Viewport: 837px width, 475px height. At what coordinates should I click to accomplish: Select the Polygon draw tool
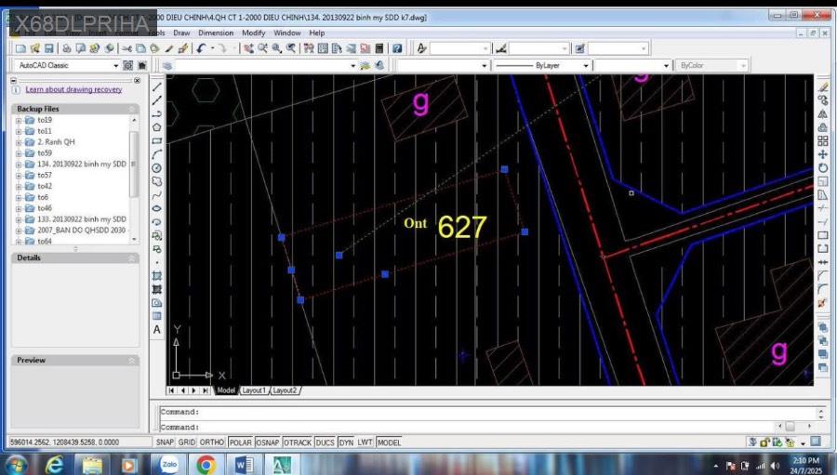coord(157,127)
